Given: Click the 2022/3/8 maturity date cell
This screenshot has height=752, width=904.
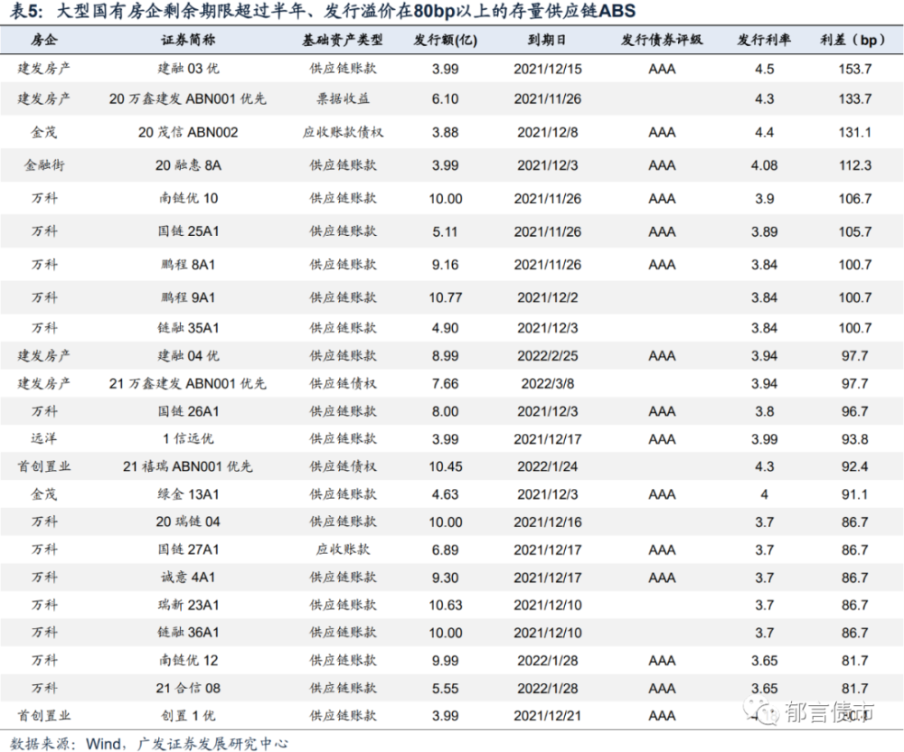Looking at the screenshot, I should click(548, 384).
